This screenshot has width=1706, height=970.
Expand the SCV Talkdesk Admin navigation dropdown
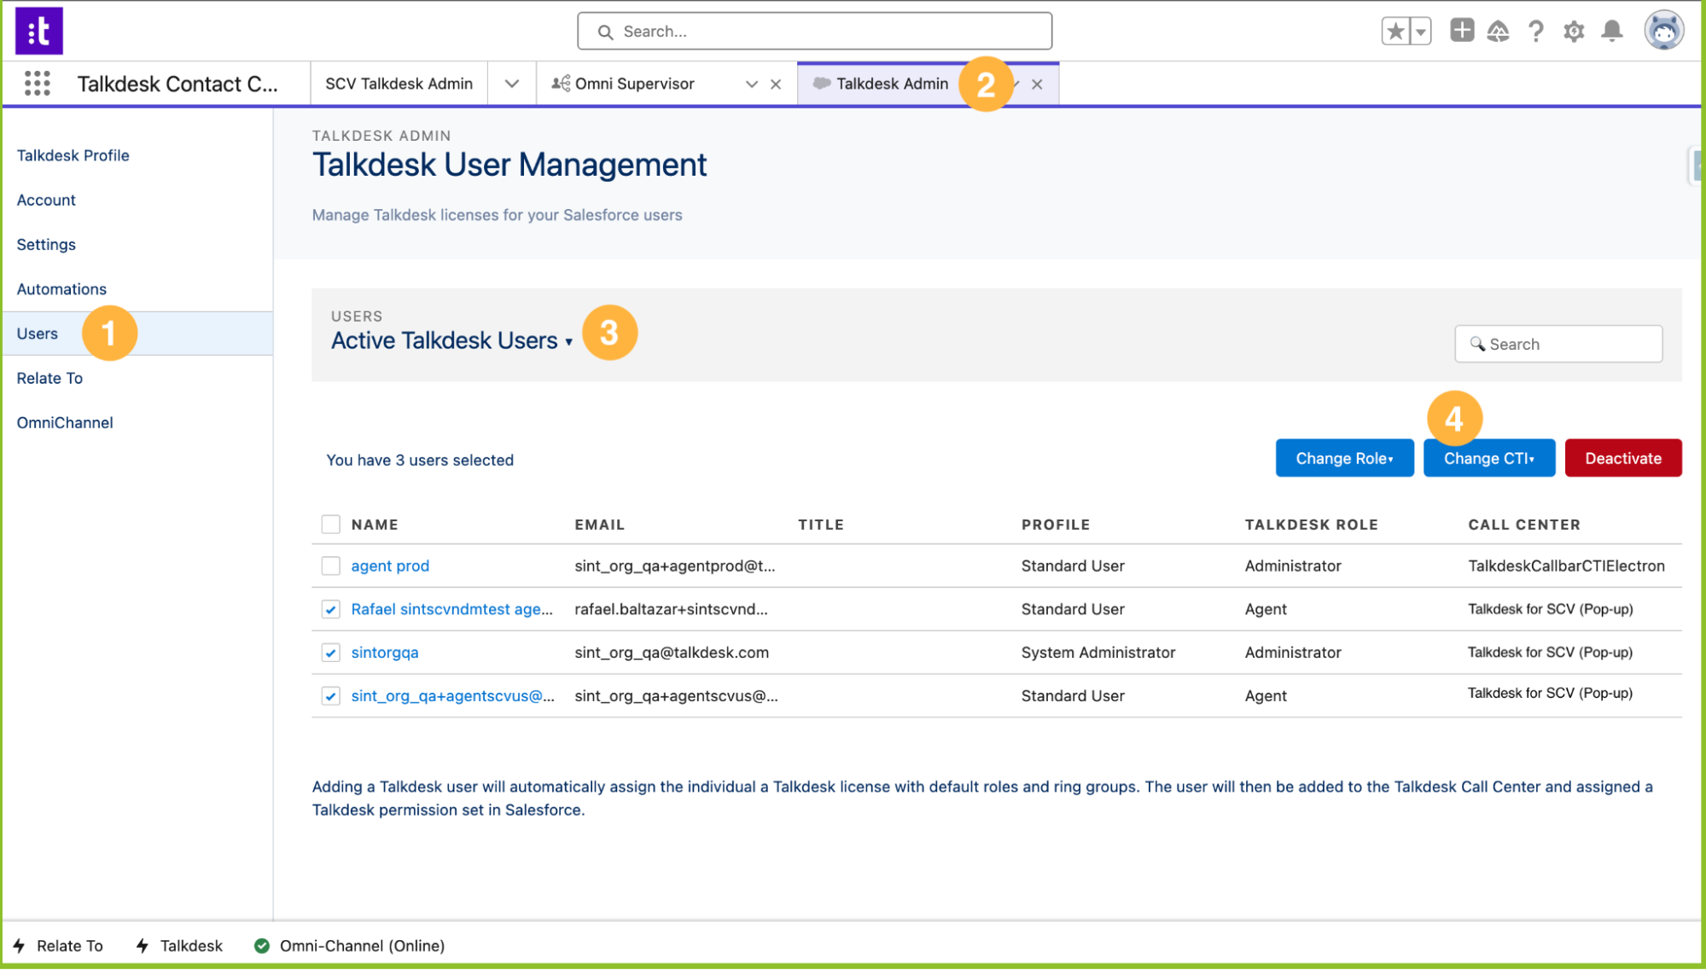click(512, 84)
